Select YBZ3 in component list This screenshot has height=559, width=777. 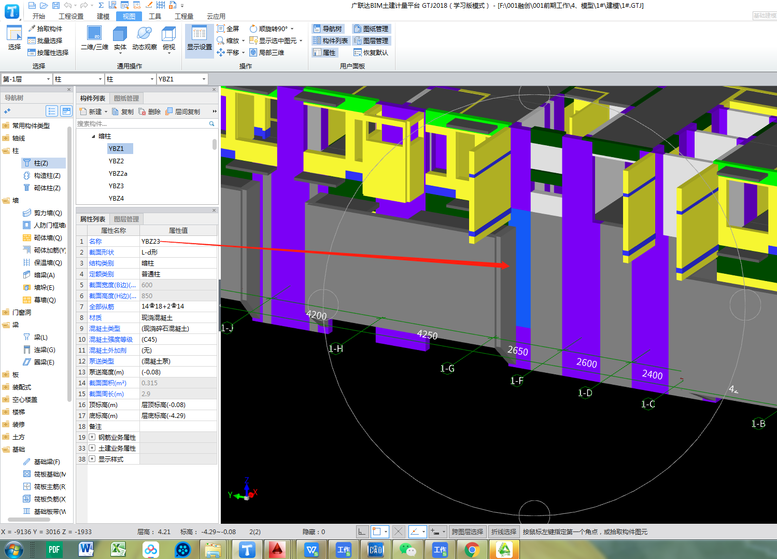click(116, 186)
